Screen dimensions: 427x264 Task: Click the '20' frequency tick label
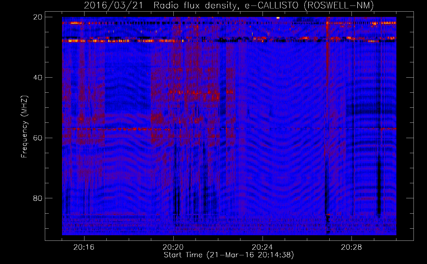tap(38, 17)
